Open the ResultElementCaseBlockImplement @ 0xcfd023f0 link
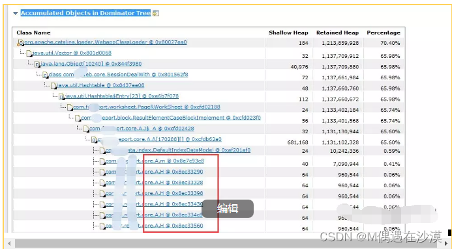Screen dimensions: 452x249 click(x=171, y=118)
